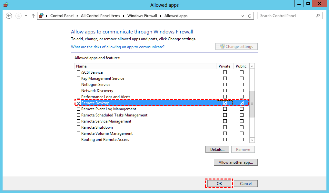
Task: Click the Private column header
Action: tap(224, 66)
